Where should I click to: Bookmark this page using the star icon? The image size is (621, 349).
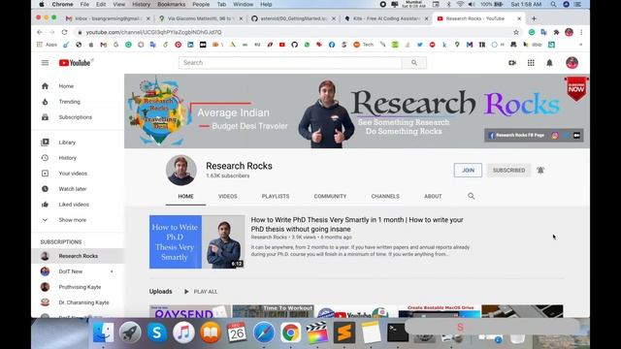515,32
